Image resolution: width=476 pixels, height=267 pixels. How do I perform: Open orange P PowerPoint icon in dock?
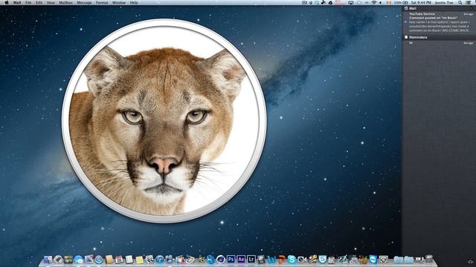click(282, 260)
